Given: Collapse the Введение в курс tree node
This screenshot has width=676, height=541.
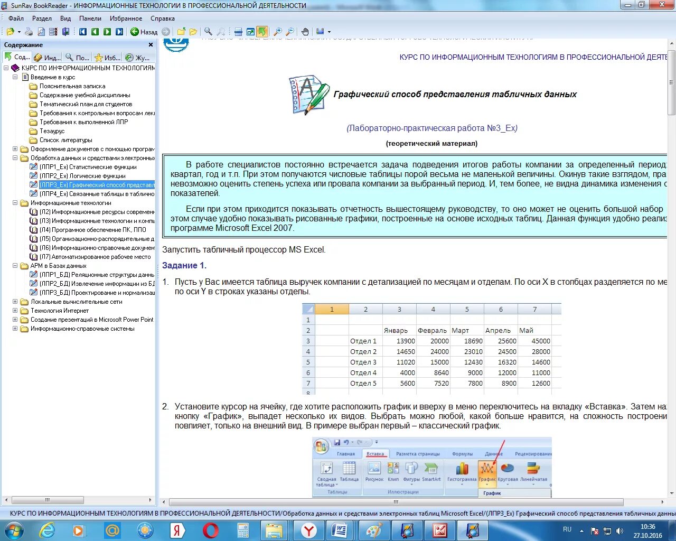Looking at the screenshot, I should pyautogui.click(x=15, y=77).
